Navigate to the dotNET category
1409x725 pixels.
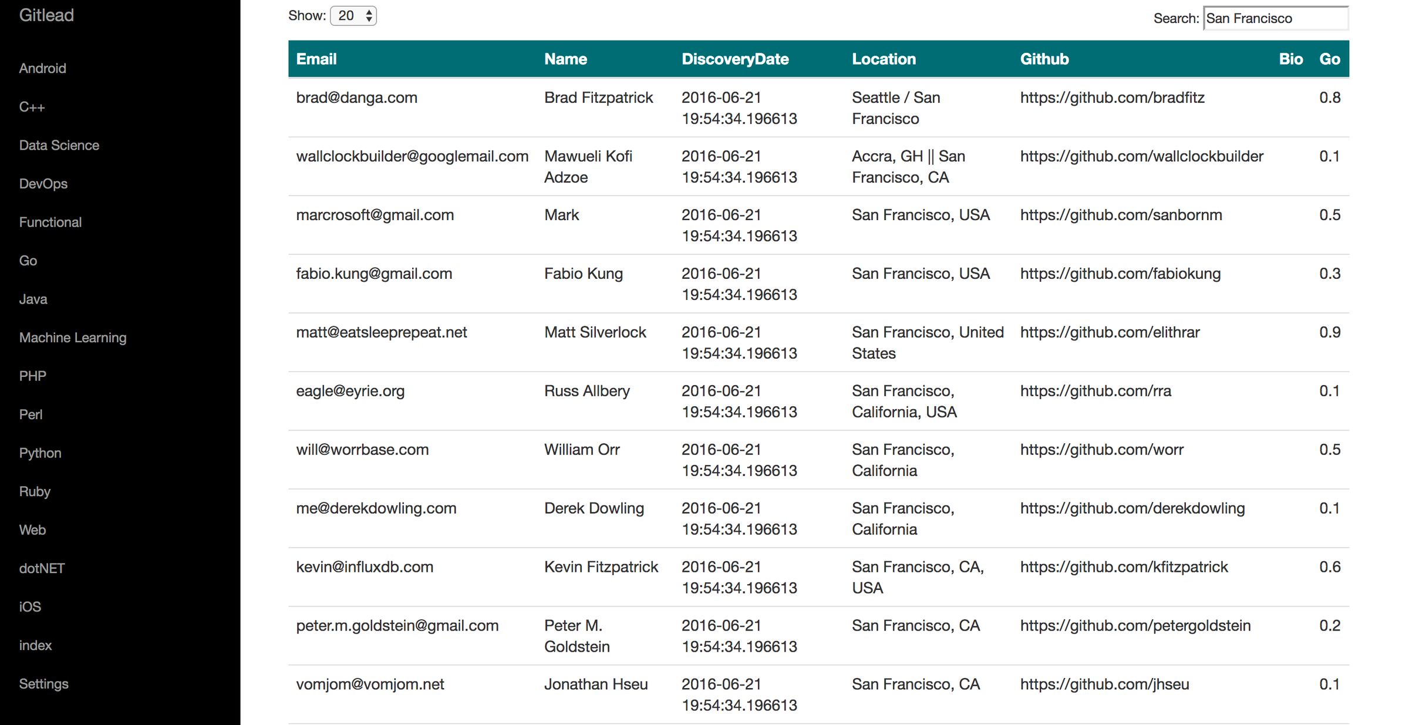[42, 568]
